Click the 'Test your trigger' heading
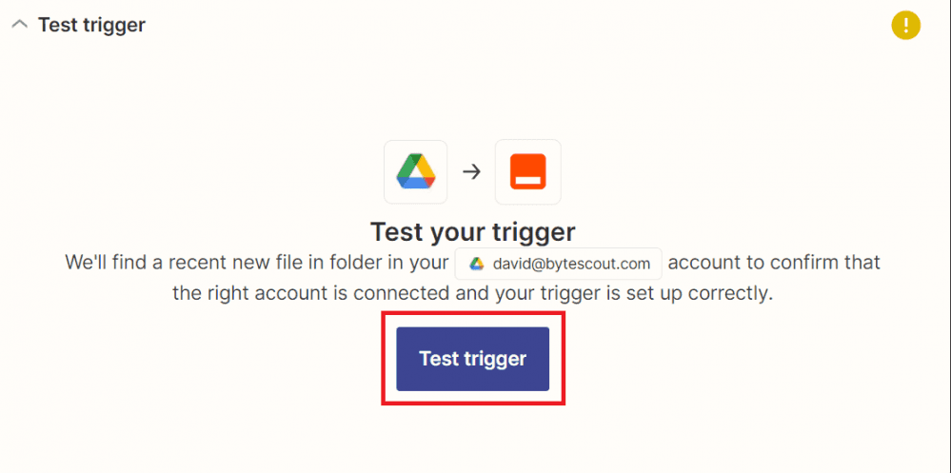 pos(472,231)
